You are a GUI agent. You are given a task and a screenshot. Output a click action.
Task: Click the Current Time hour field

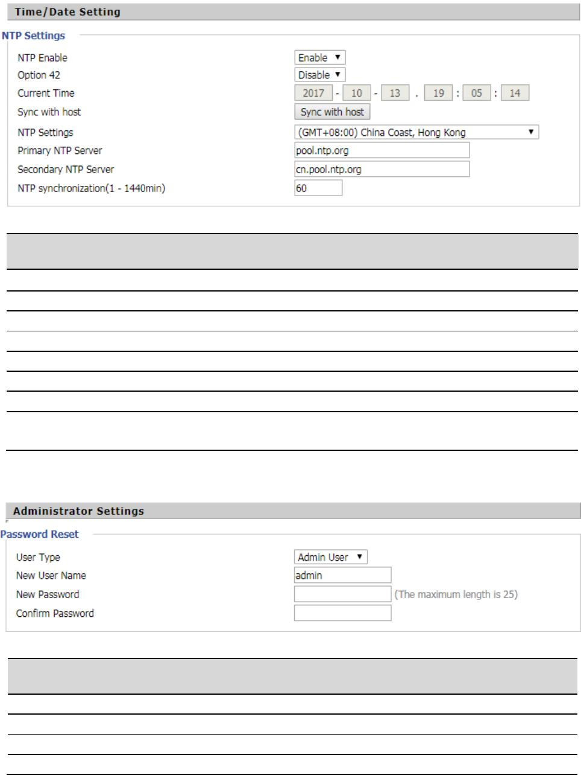tap(439, 93)
